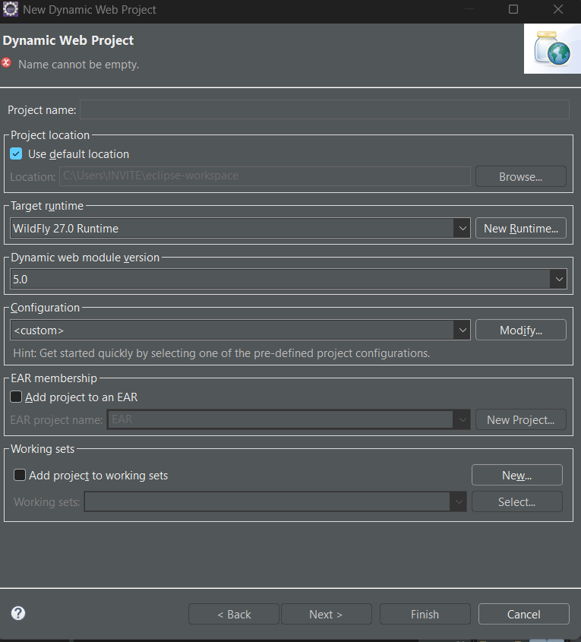
Task: Open the Target runtime dropdown
Action: (463, 228)
